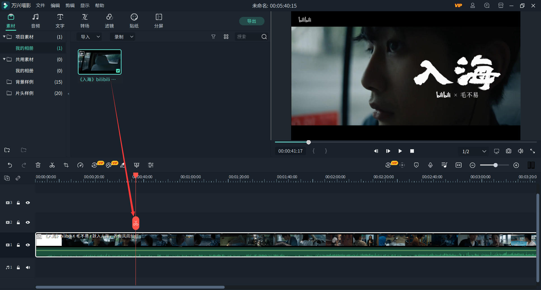Click the VIP badge in title bar

458,5
